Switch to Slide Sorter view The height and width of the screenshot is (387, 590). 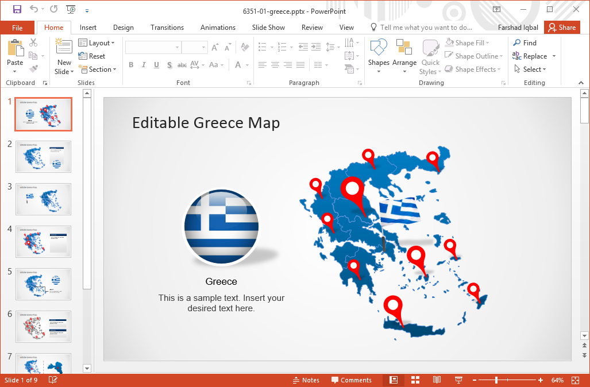[x=415, y=380]
